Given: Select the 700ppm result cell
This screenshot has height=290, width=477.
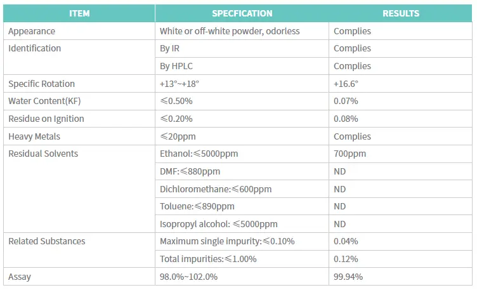Looking at the screenshot, I should tap(350, 154).
